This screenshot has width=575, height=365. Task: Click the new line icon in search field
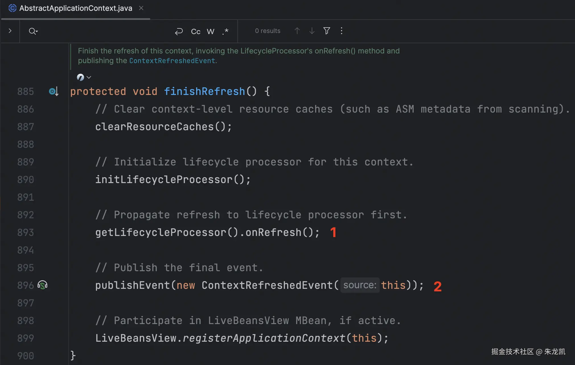click(x=179, y=31)
